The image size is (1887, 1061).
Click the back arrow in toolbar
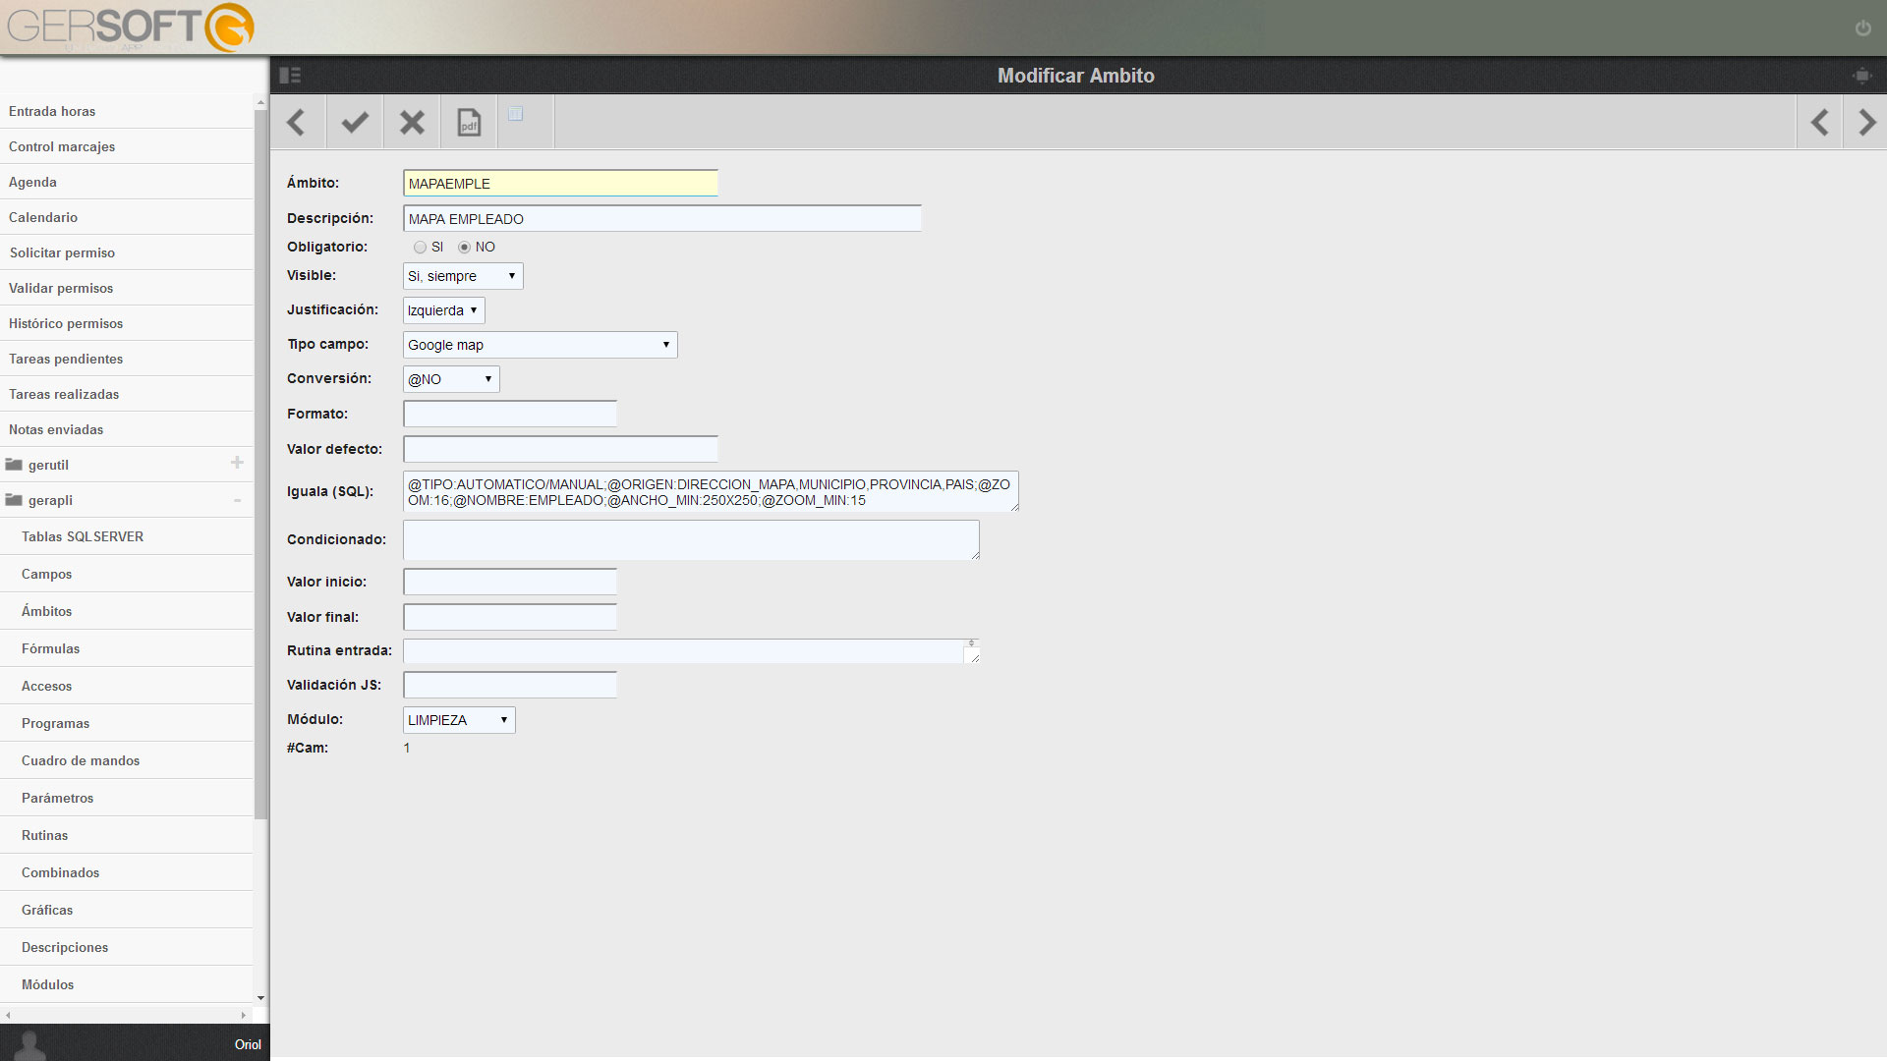click(x=297, y=123)
